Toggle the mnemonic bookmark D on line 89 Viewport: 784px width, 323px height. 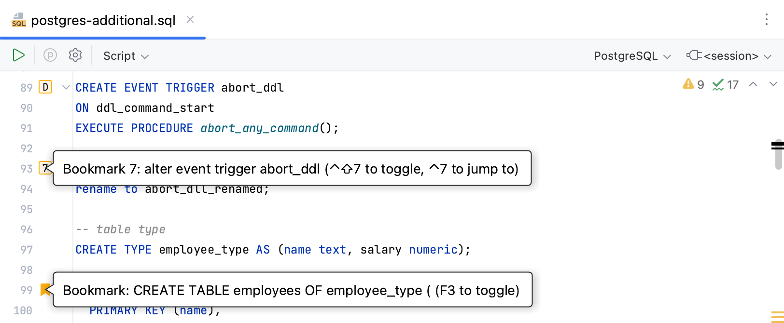[45, 87]
